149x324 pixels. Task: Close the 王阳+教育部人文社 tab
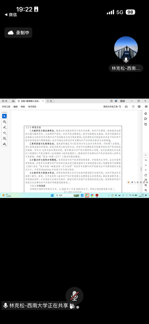[x=43, y=101]
